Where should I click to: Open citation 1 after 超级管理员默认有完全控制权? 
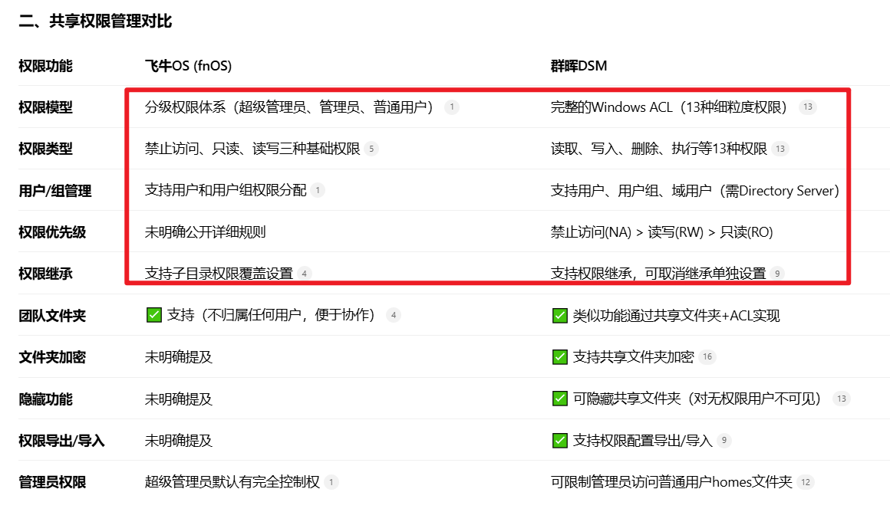coord(331,482)
